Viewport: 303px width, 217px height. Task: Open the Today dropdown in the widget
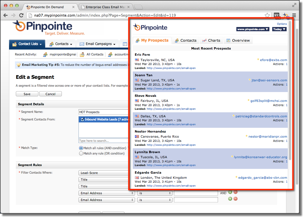[279, 29]
